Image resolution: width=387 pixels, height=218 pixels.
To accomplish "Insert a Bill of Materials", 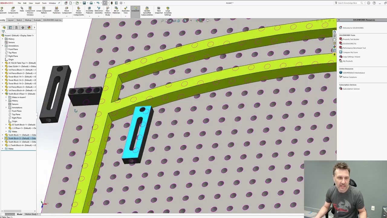I will click(x=116, y=10).
